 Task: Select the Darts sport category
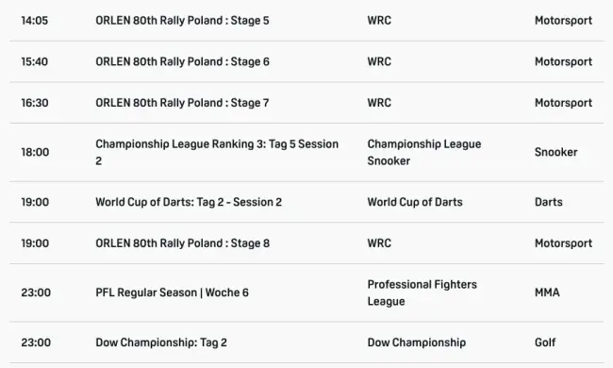pyautogui.click(x=549, y=202)
